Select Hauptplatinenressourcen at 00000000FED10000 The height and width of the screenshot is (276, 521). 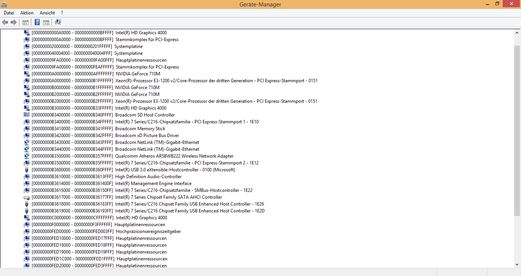click(99, 238)
